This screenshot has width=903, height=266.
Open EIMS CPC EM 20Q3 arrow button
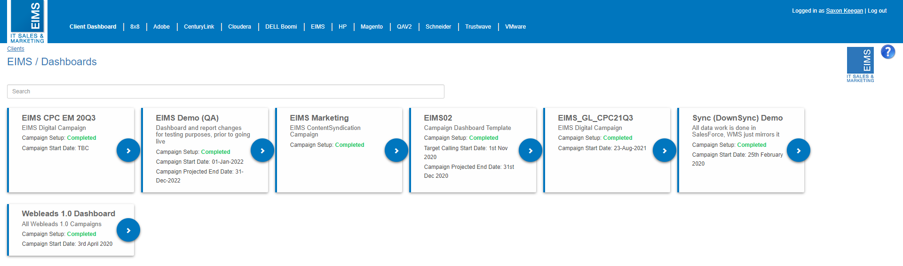click(128, 151)
